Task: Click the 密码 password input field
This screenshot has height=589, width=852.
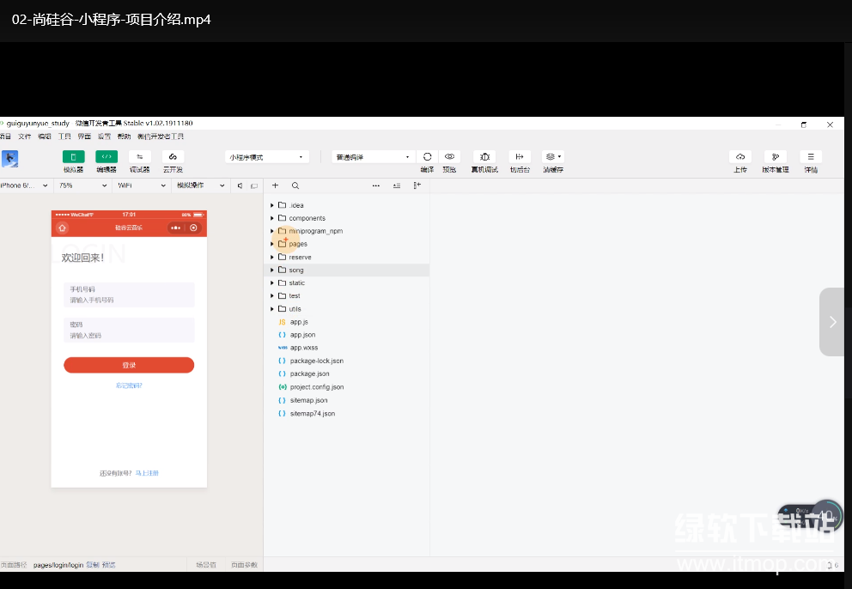Action: click(129, 330)
